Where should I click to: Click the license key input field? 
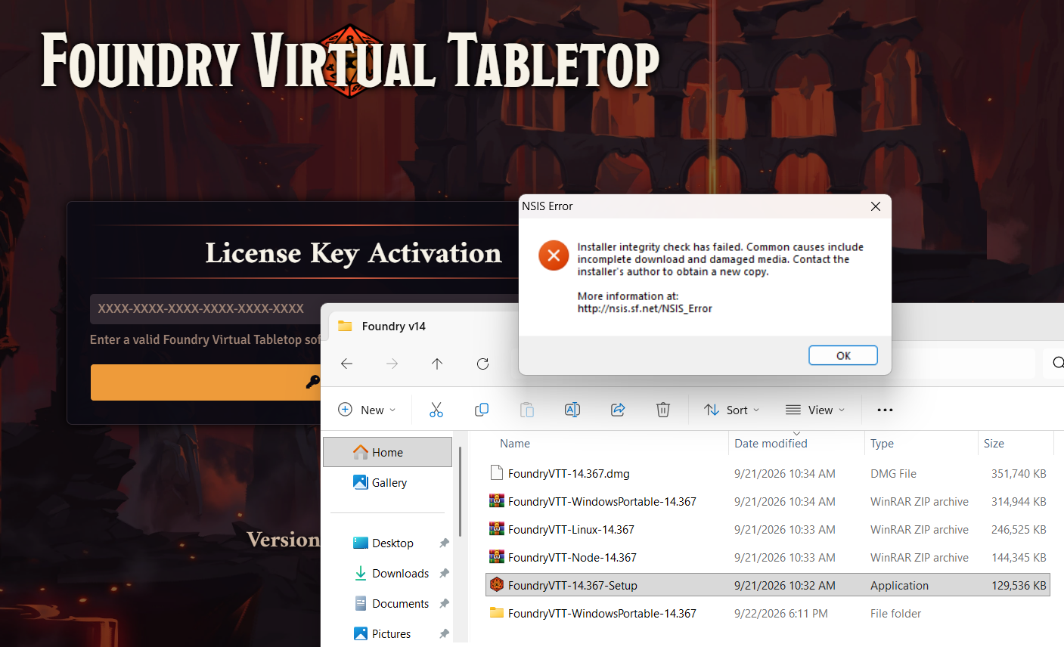304,309
